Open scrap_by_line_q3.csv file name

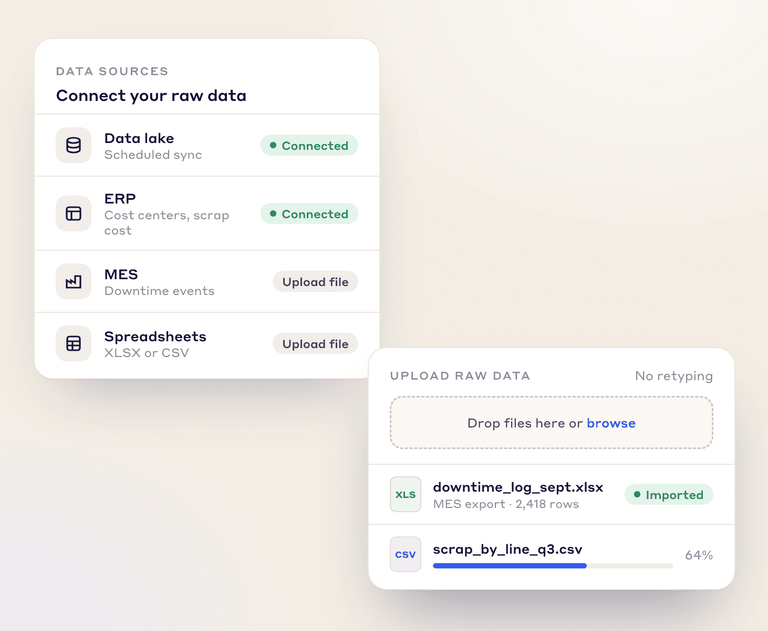coord(507,549)
